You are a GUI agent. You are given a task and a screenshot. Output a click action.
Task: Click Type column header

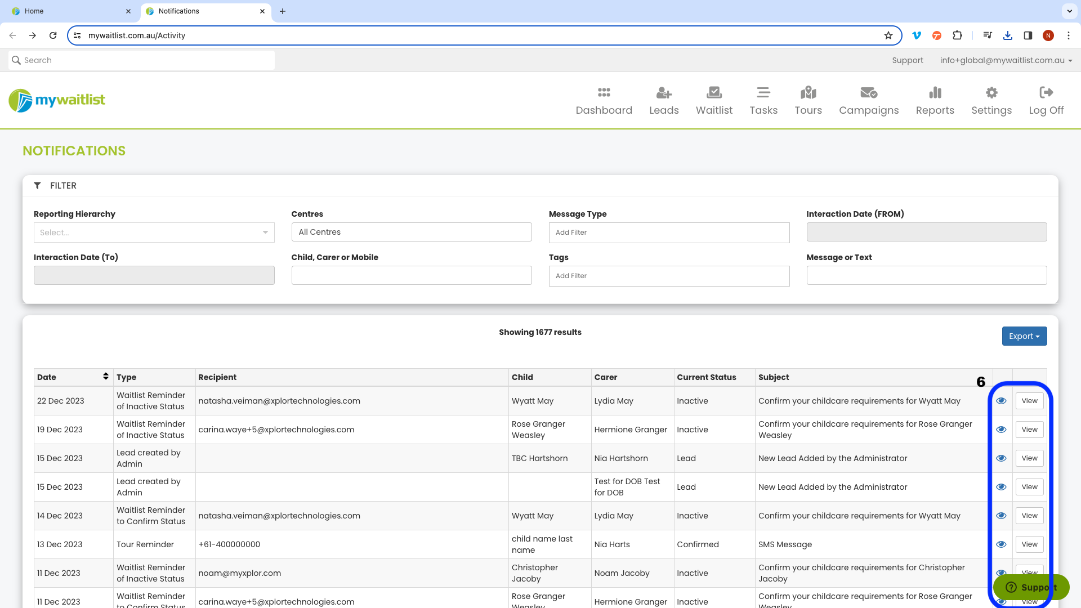(x=154, y=377)
